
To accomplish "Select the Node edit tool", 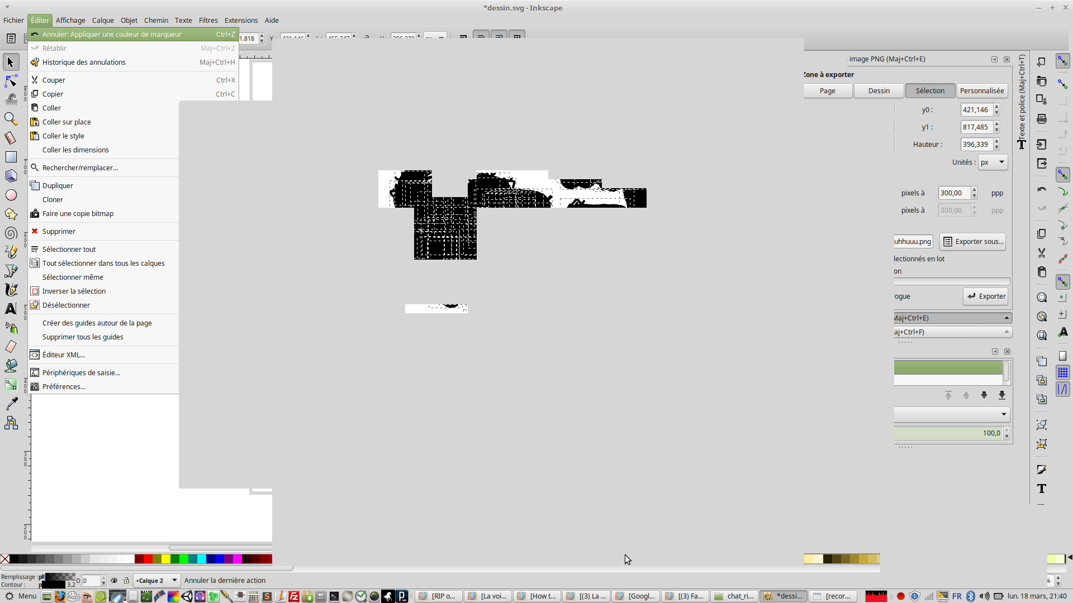I will point(11,81).
